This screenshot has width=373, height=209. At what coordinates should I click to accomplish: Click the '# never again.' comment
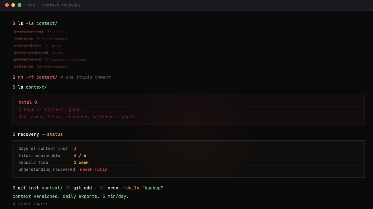(31, 204)
